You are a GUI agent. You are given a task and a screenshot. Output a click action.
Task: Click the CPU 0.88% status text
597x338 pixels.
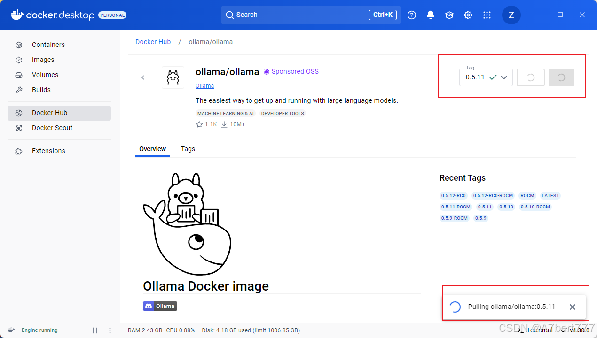click(x=180, y=330)
